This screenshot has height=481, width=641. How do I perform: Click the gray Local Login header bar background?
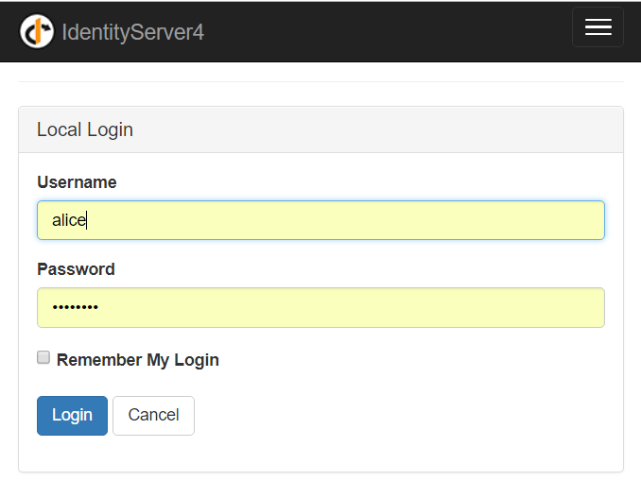pos(378,129)
